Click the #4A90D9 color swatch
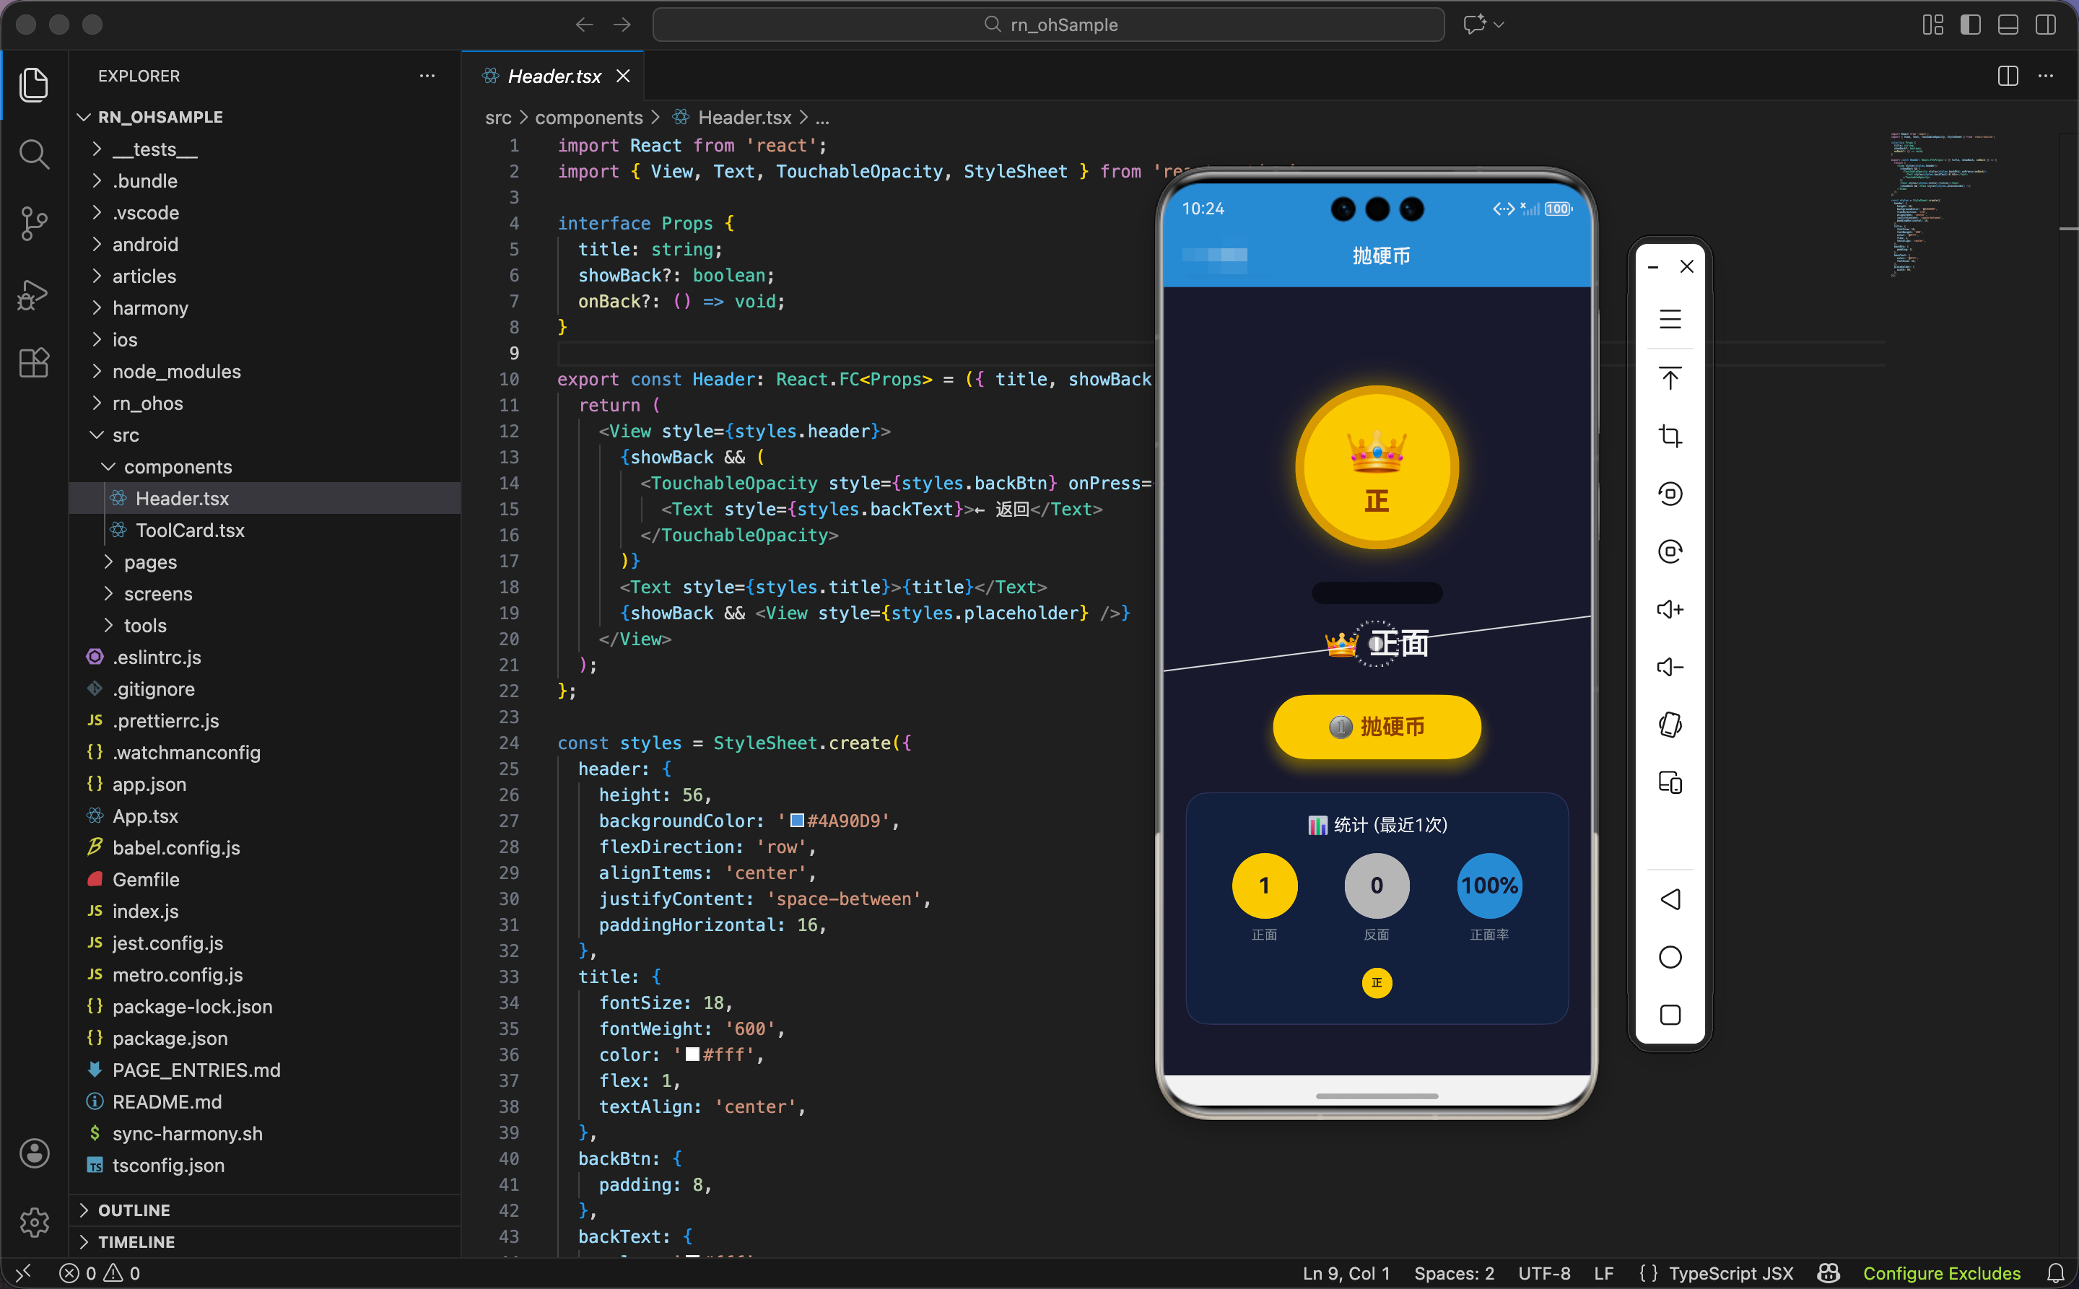2079x1289 pixels. tap(798, 820)
